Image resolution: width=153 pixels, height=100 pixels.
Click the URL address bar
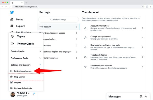pos(77,7)
